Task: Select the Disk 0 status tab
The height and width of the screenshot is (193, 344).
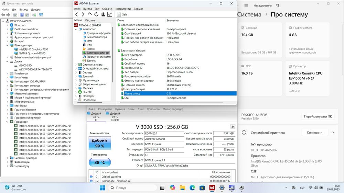Action: (115, 117)
